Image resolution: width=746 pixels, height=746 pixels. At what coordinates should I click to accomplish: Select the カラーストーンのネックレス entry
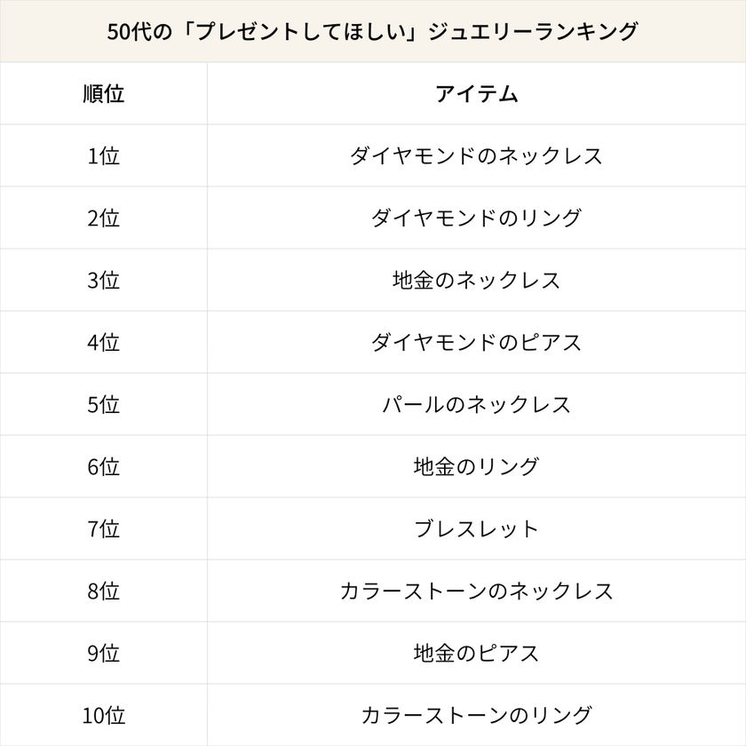476,591
